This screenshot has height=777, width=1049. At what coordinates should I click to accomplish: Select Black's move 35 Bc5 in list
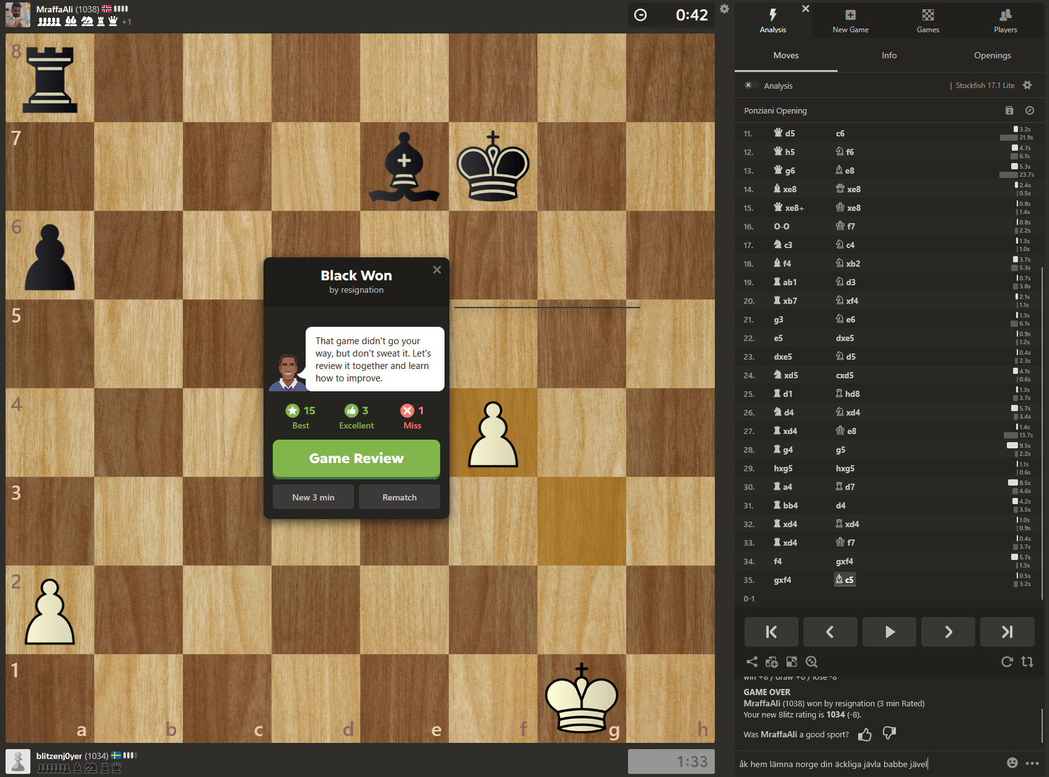pyautogui.click(x=844, y=580)
